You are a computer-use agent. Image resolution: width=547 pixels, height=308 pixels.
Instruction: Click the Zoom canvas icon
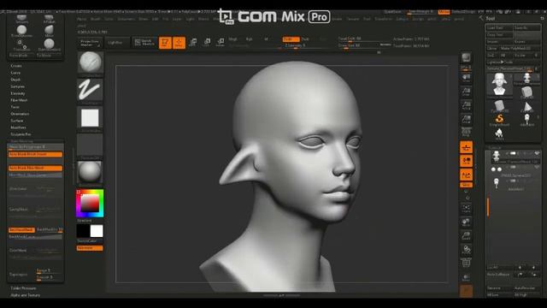tap(466, 92)
